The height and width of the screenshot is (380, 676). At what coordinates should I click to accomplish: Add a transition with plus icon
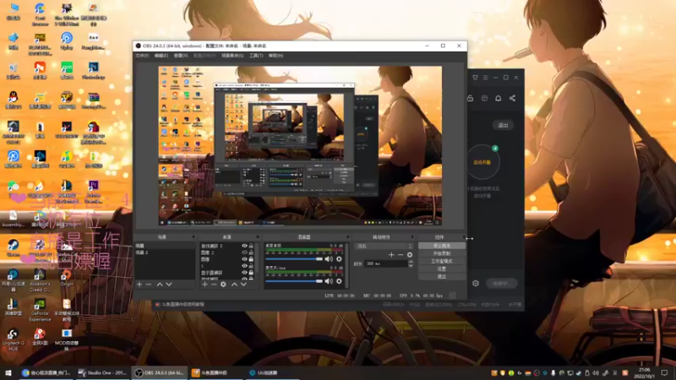391,255
